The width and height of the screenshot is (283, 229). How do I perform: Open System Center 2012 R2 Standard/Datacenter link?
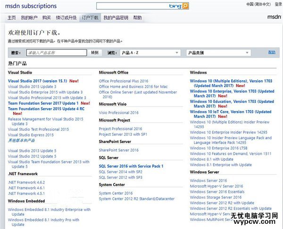(137, 199)
